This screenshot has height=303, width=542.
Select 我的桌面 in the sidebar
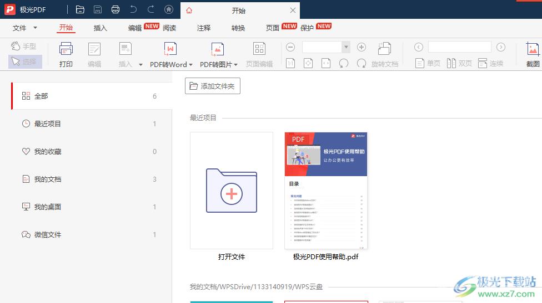click(92, 207)
